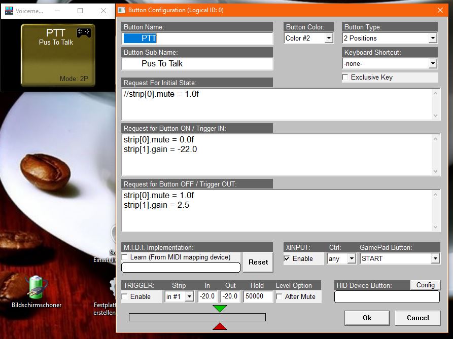
Task: Maximize the Voicemeeter macro window
Action: (80, 11)
